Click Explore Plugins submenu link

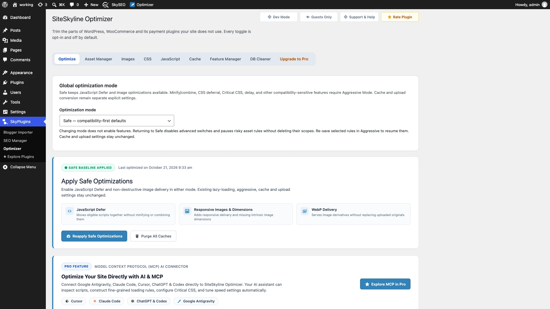19,157
